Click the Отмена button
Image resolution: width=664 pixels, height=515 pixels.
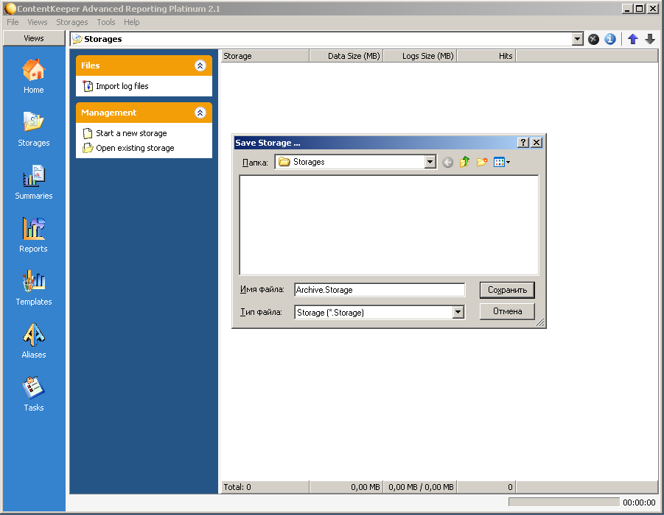pos(507,312)
